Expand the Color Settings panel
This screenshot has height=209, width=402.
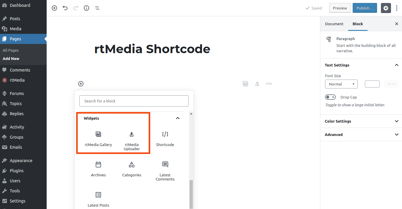click(362, 121)
